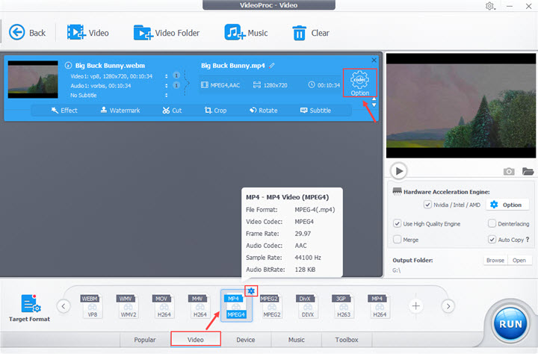Enable Merge checkbox
Screen dimensions: 538x354
click(397, 240)
